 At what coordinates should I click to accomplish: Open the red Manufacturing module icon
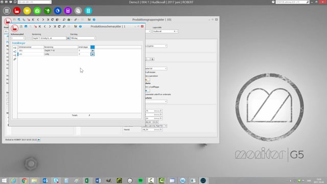point(17,11)
